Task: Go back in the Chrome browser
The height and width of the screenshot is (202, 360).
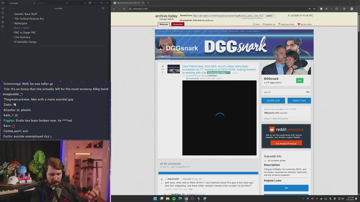Action: click(114, 9)
